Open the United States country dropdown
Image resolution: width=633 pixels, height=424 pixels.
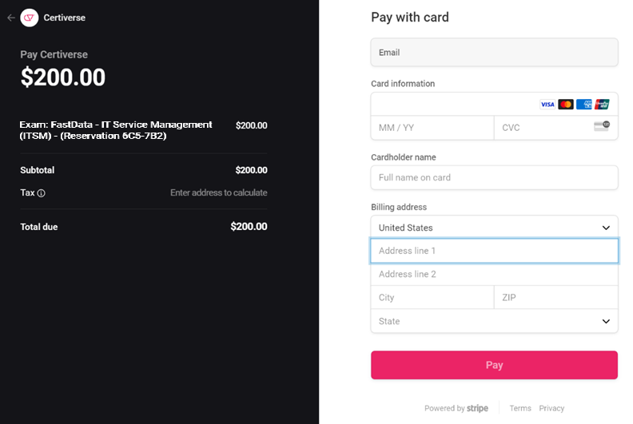(494, 228)
